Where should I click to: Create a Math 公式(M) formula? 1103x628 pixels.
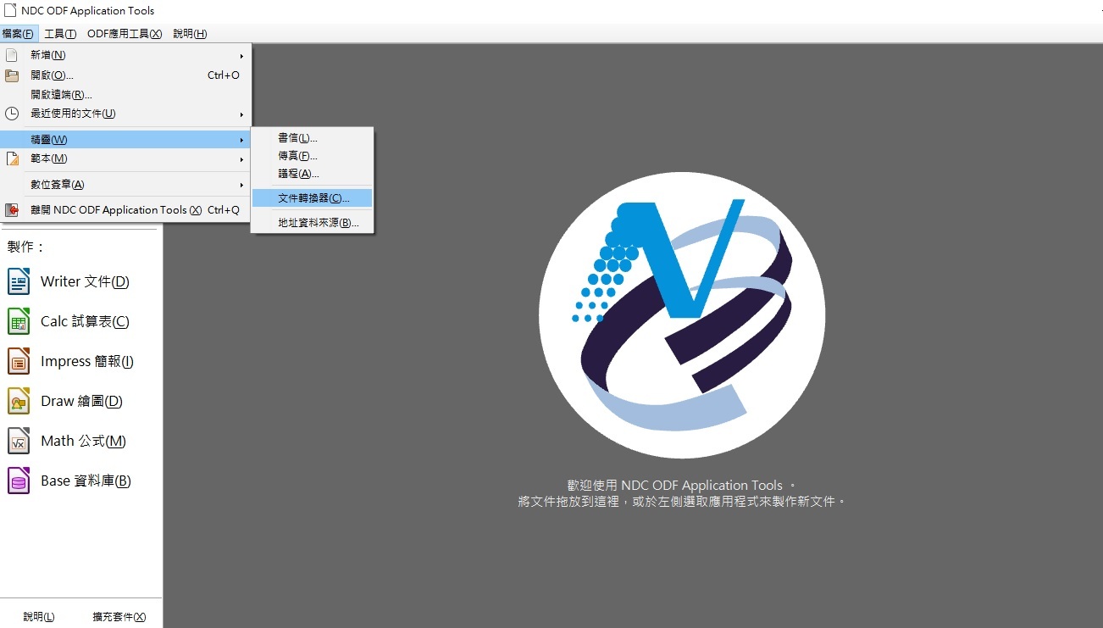(83, 441)
